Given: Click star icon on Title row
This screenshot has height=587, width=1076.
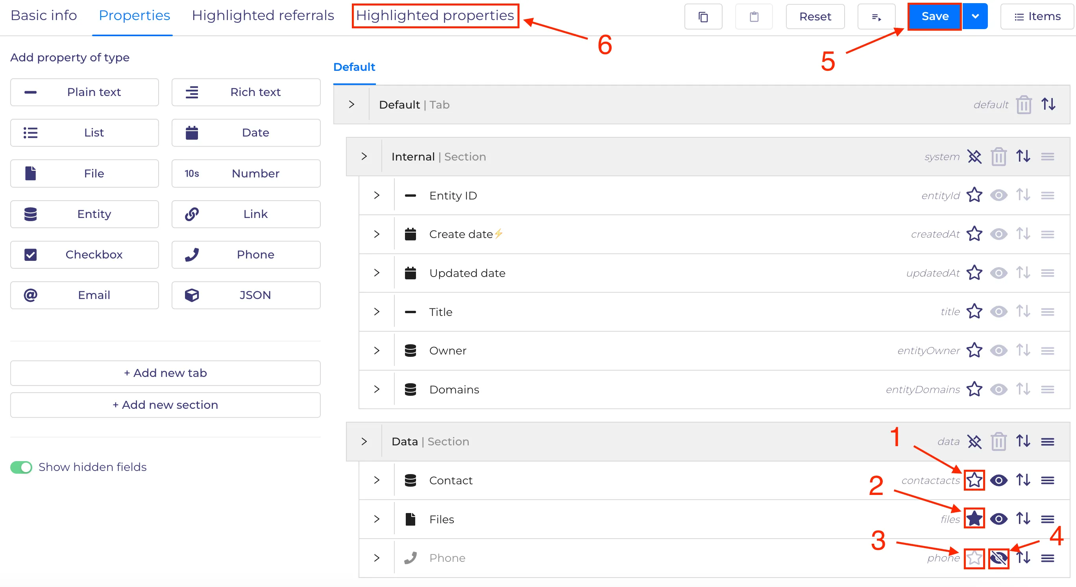Looking at the screenshot, I should pos(974,312).
